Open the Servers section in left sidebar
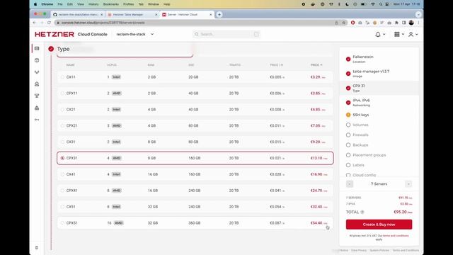The image size is (453, 255). (x=37, y=49)
